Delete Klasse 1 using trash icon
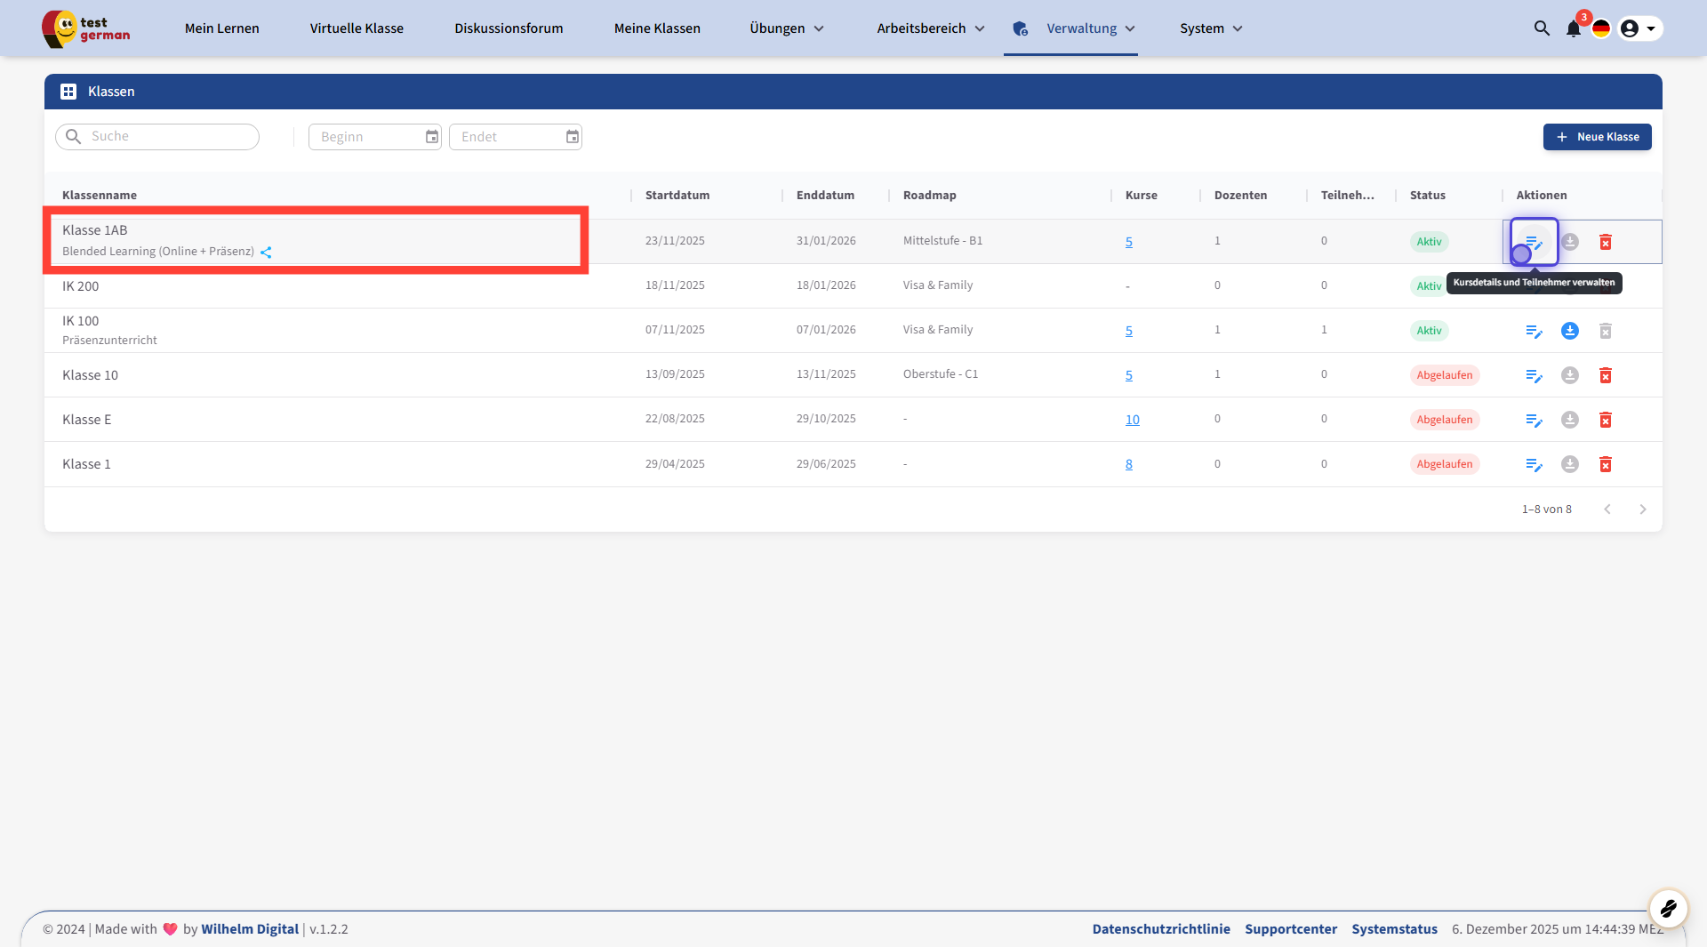This screenshot has height=947, width=1707. pos(1605,464)
